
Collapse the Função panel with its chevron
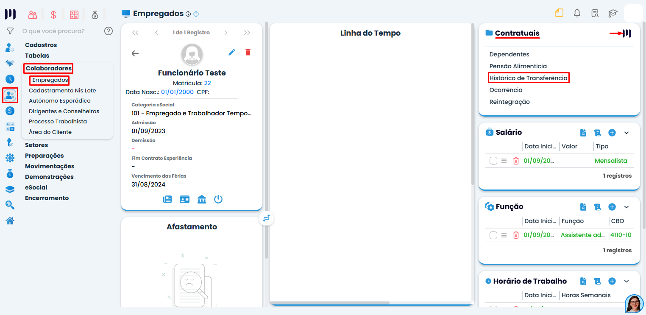point(627,207)
